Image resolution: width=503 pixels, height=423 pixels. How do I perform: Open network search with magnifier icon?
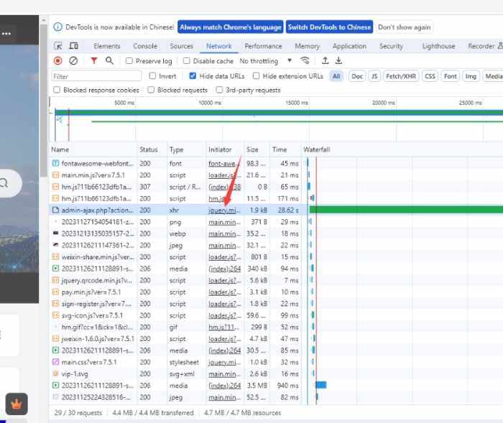point(109,61)
